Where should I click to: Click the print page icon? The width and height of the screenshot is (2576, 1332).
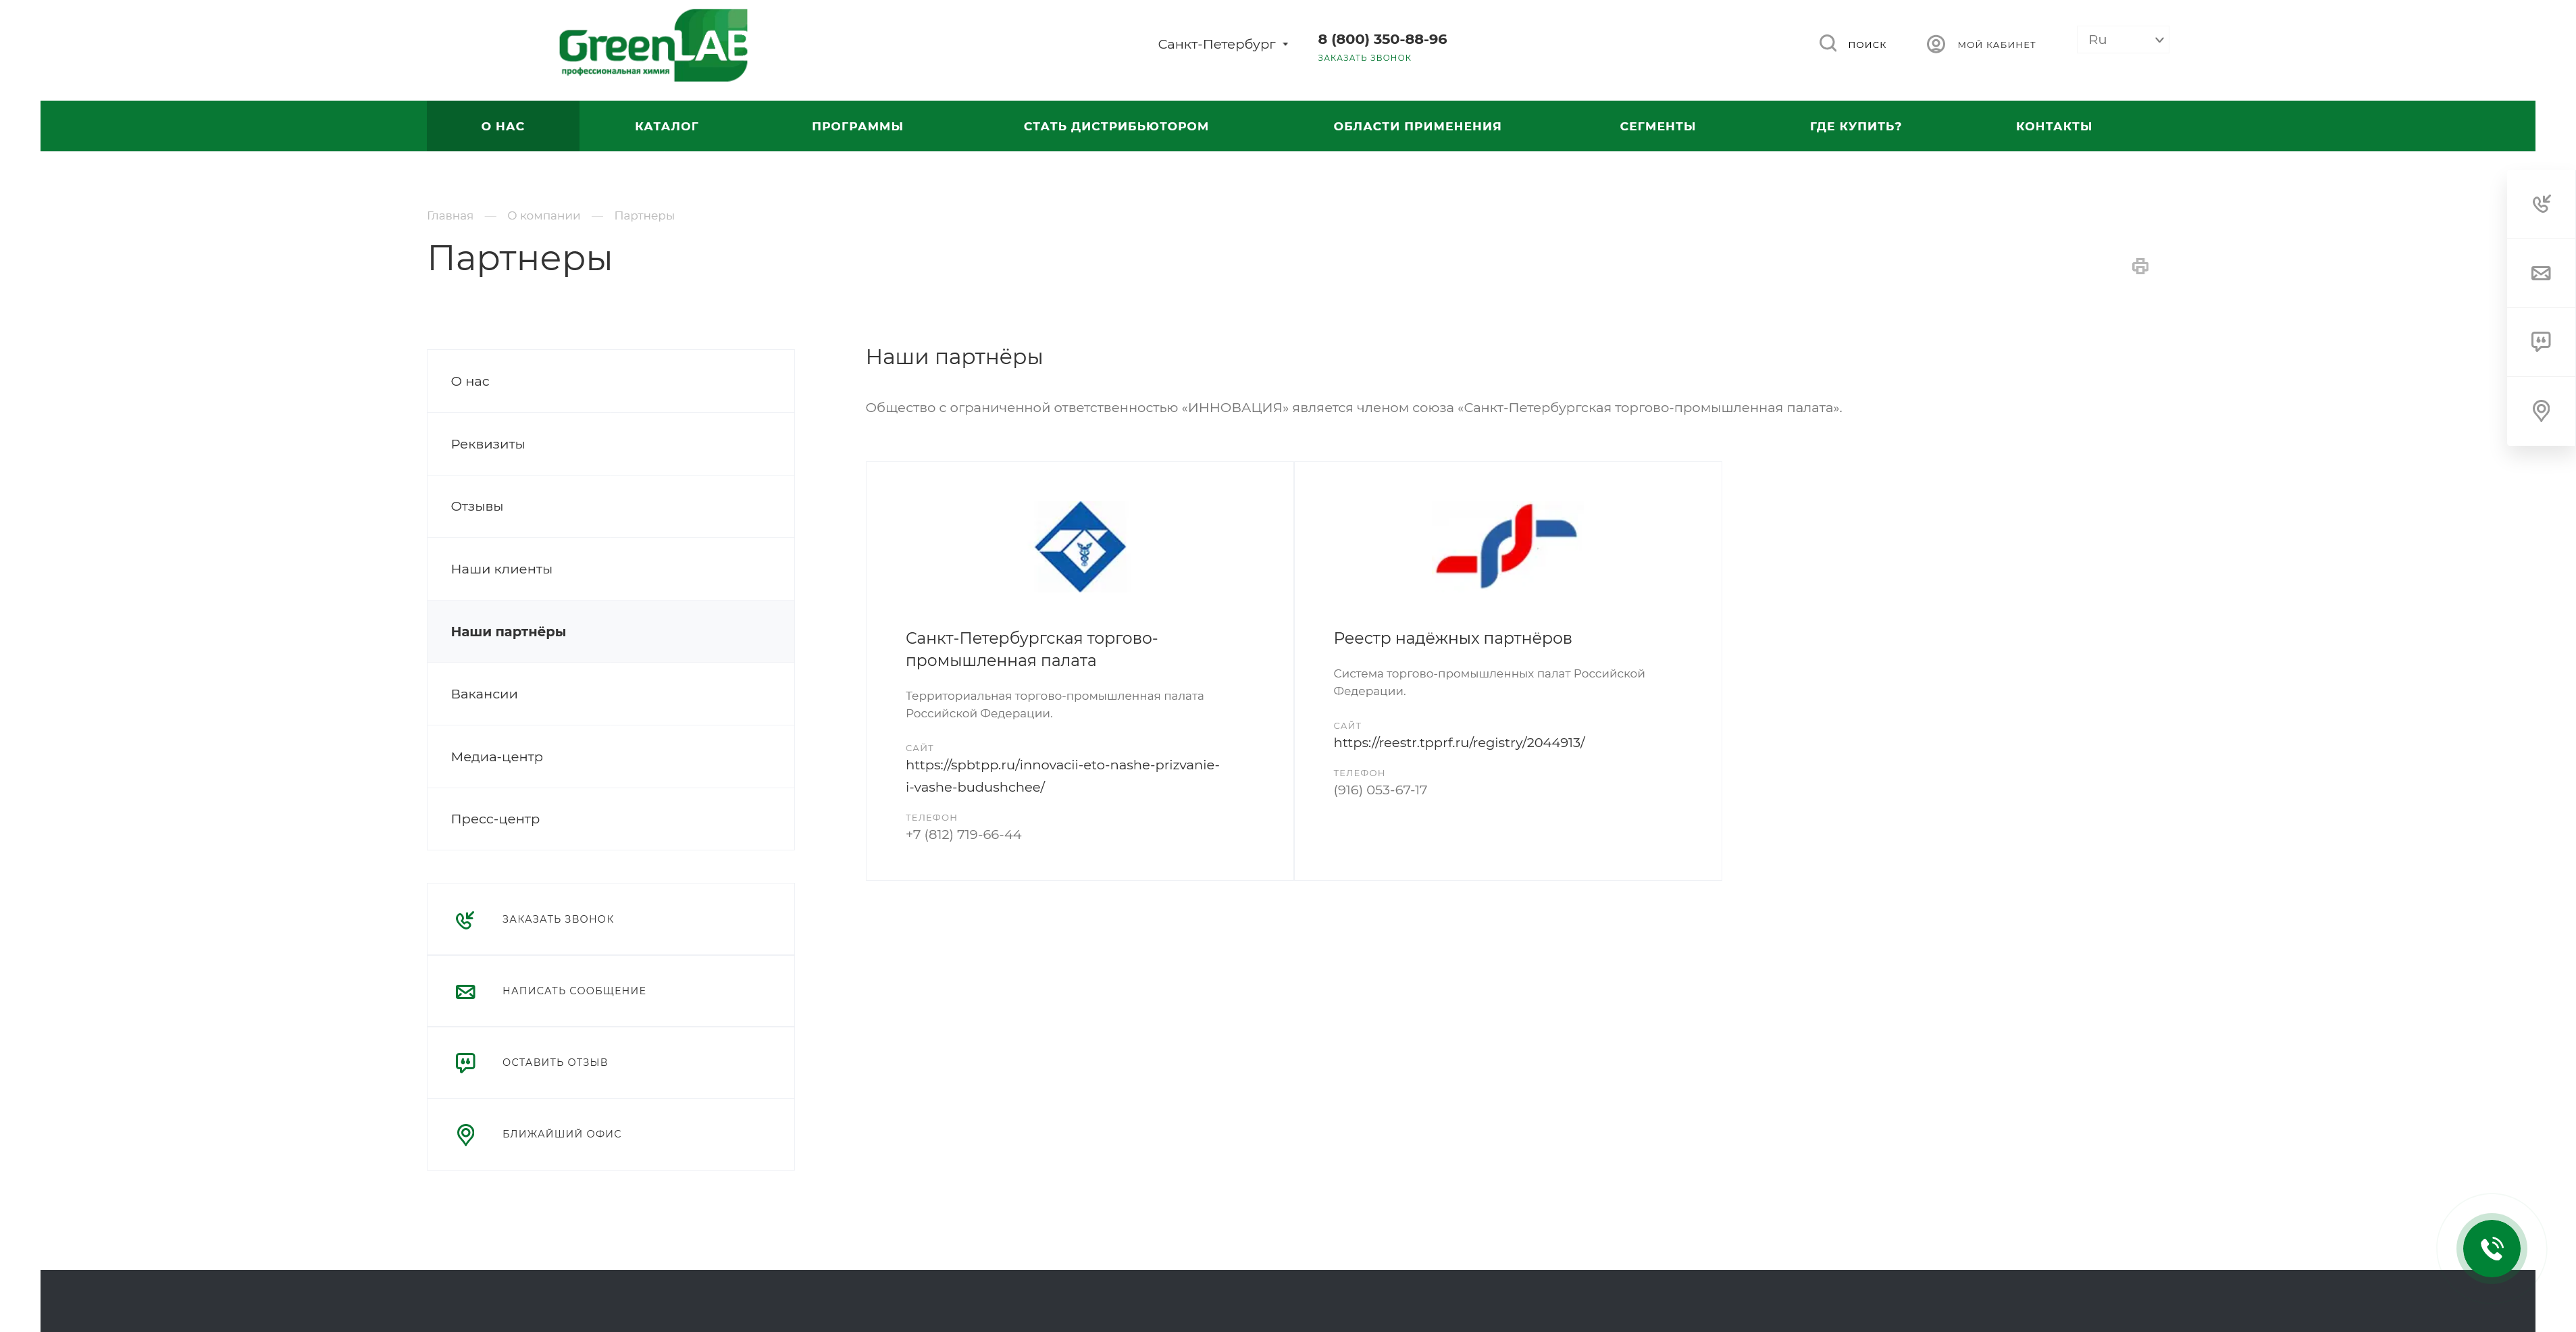coord(2139,266)
